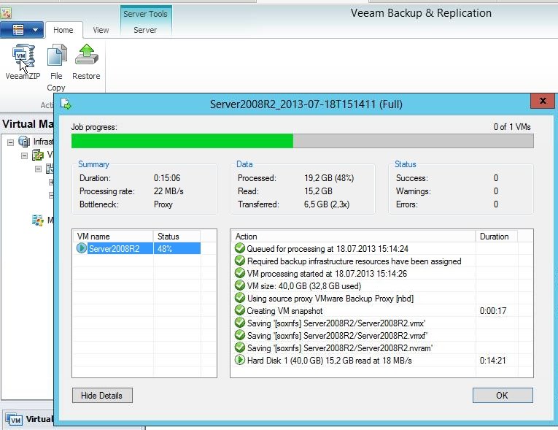558x430 pixels.
Task: Click success icon for Saving Server2008R2.vmxf
Action: click(x=240, y=335)
